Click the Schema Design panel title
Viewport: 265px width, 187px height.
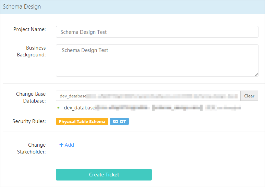point(22,7)
